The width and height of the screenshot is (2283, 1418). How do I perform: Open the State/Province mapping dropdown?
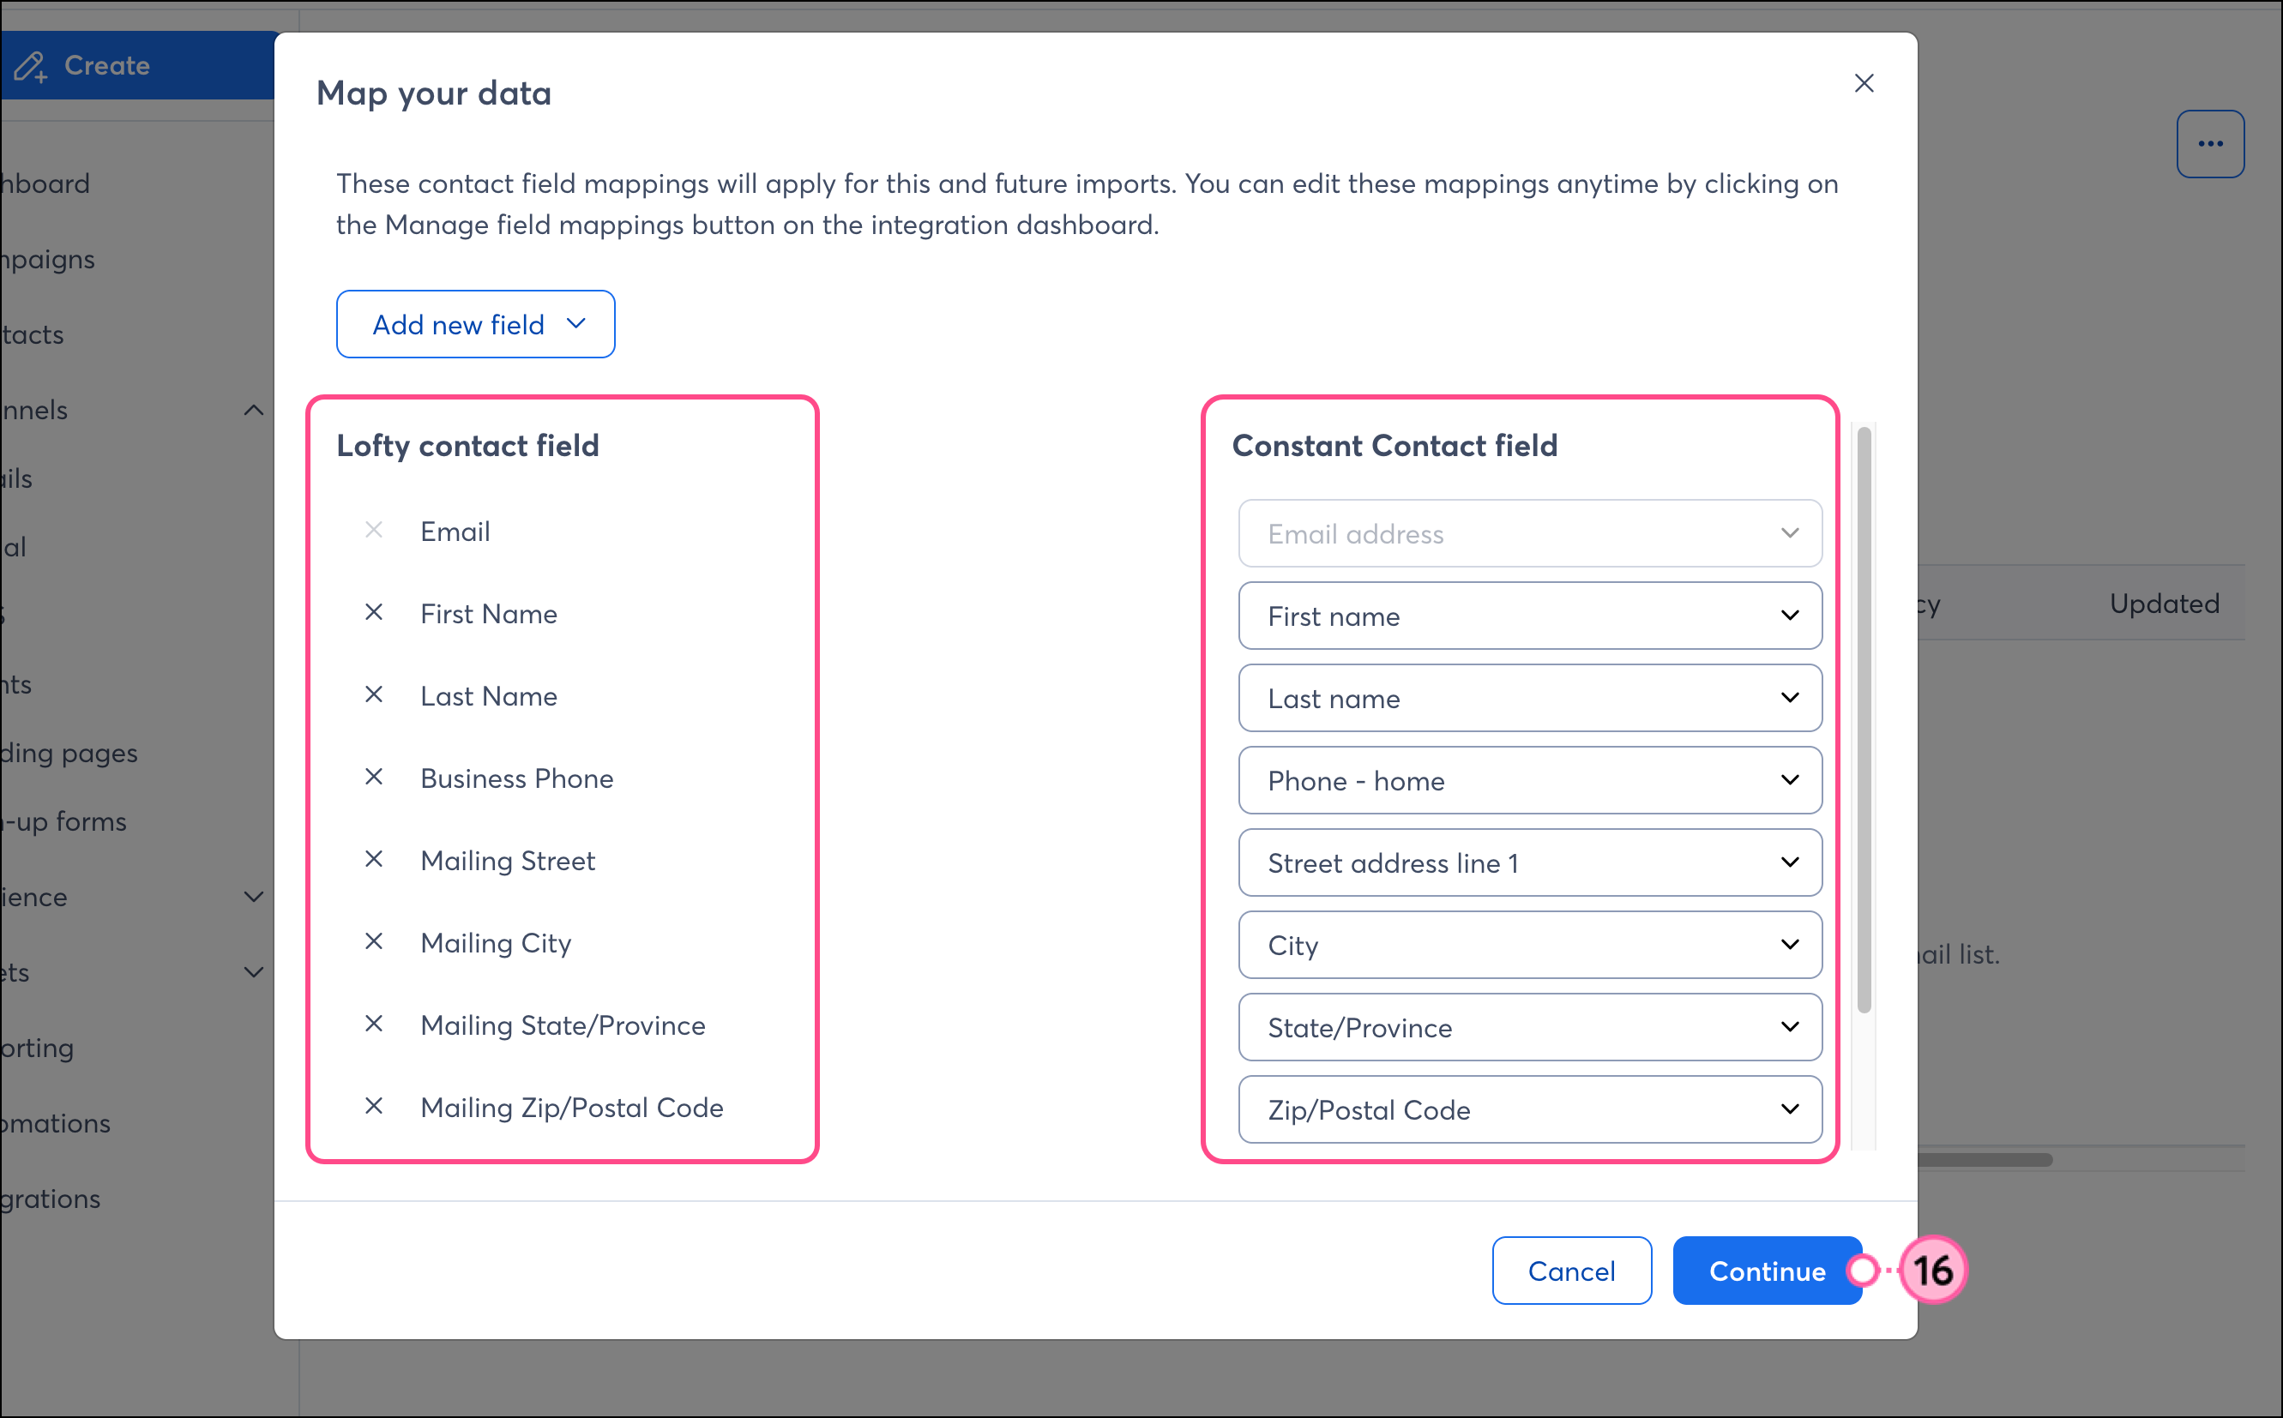[x=1529, y=1028]
